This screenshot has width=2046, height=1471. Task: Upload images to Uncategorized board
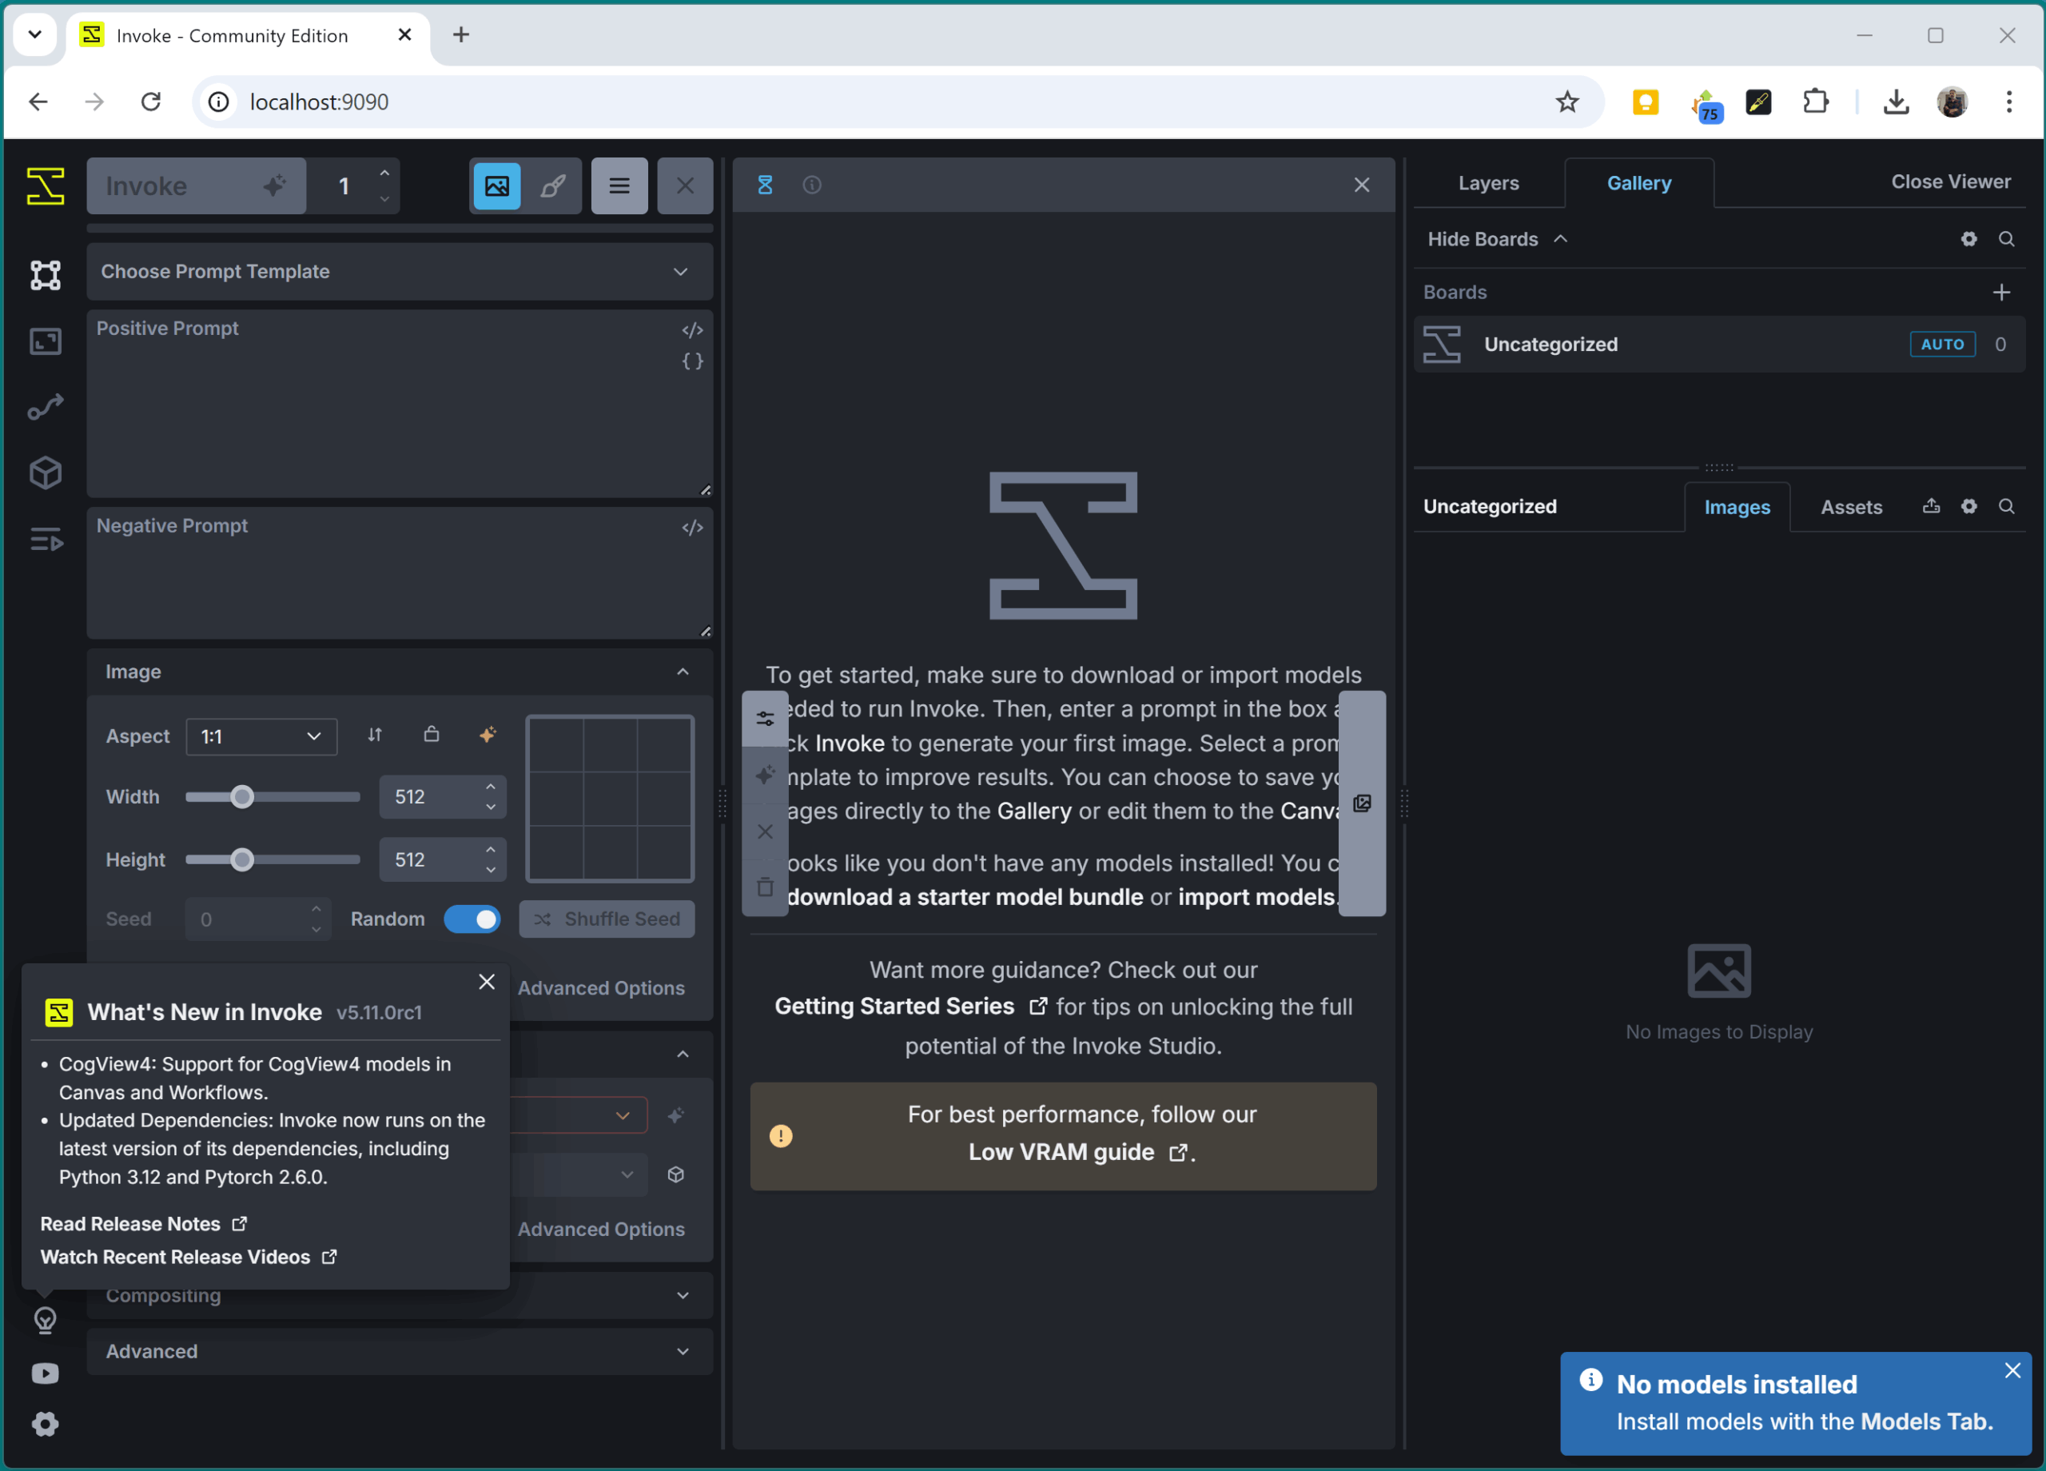click(1931, 506)
